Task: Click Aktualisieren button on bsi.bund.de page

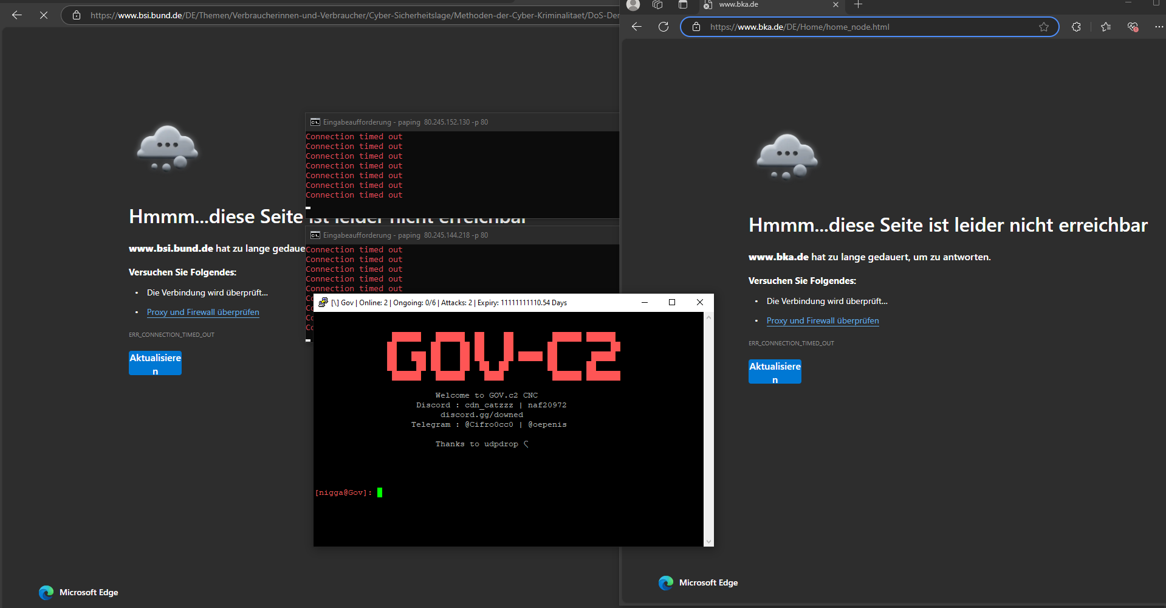Action: [155, 363]
